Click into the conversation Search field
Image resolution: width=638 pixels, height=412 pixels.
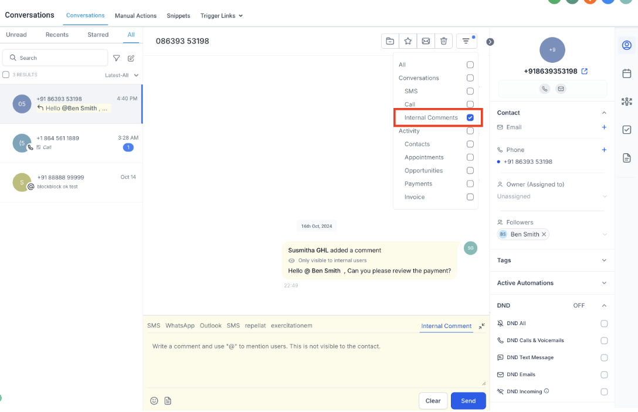59,58
